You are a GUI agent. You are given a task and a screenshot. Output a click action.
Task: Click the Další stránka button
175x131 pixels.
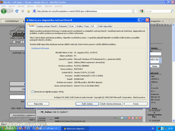click(87, 104)
